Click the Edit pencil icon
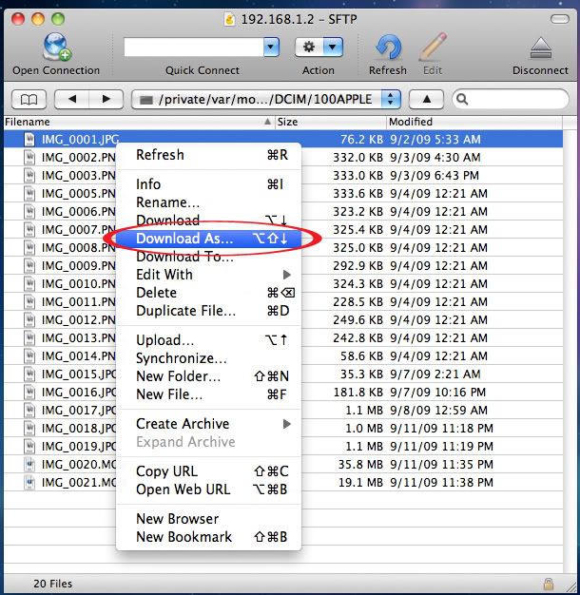Viewport: 580px width, 595px height. point(433,48)
